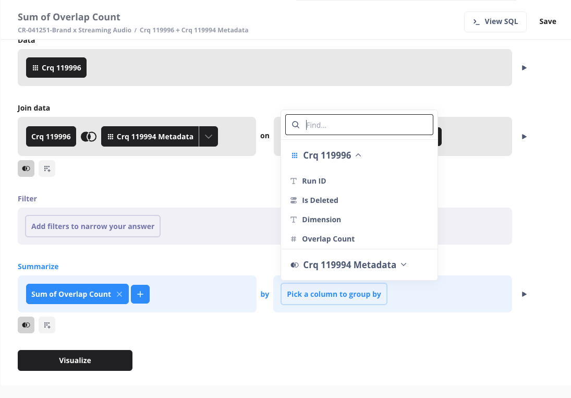This screenshot has height=398, width=571.
Task: Click the preview arrow for the Summarize step
Action: pos(524,294)
